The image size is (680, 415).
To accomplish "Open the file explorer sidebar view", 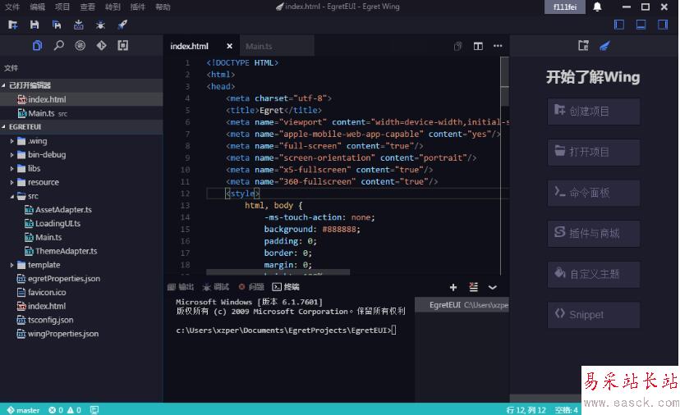I will tap(37, 45).
